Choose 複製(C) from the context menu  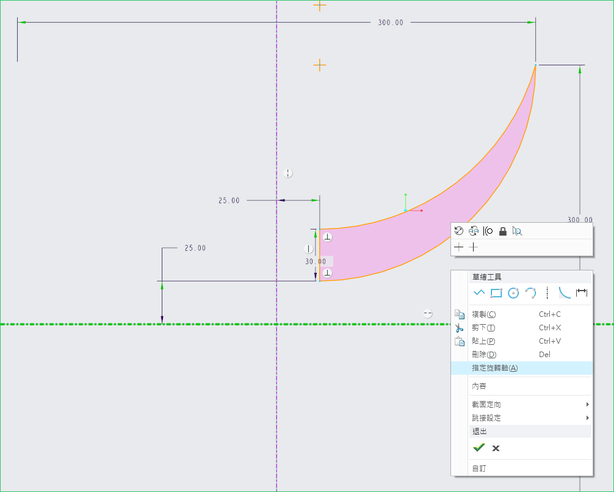pos(484,314)
